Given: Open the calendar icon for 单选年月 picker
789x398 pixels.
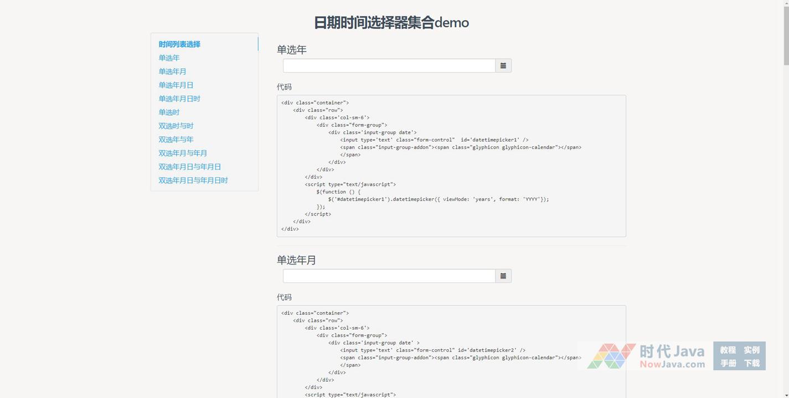Looking at the screenshot, I should point(503,276).
